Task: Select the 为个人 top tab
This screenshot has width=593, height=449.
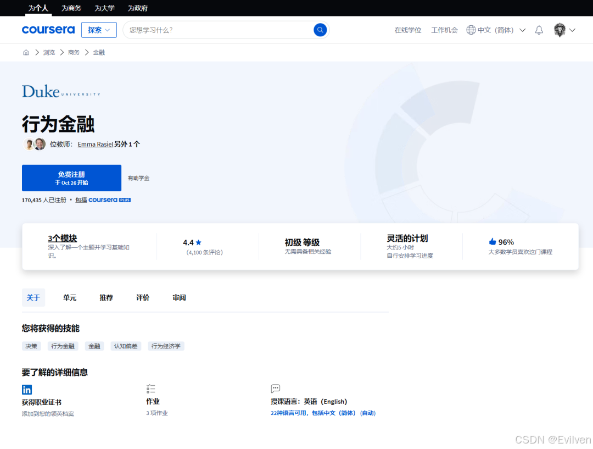Action: tap(38, 8)
